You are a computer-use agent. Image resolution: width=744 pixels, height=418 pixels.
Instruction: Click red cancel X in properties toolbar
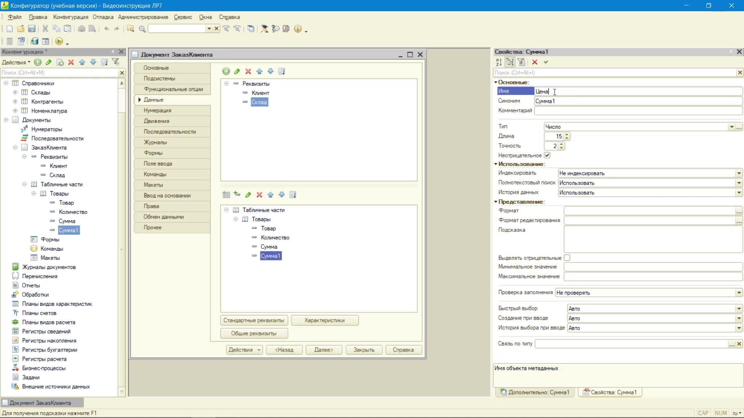point(535,62)
